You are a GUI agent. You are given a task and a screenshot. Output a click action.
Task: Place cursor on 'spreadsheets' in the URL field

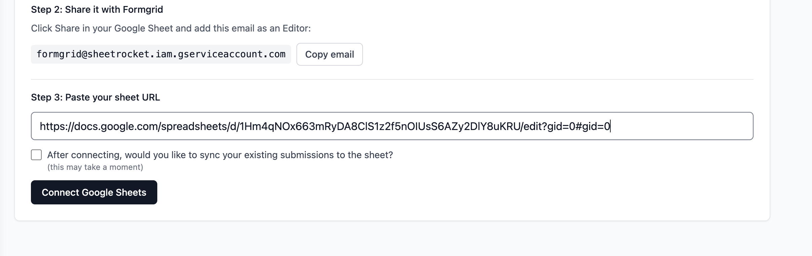tap(194, 126)
